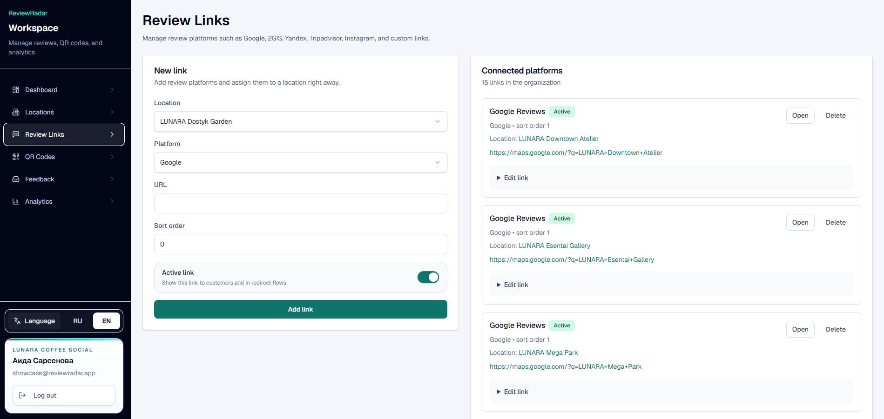The width and height of the screenshot is (884, 419).
Task: Click the Analytics chevron in sidebar
Action: [x=112, y=201]
